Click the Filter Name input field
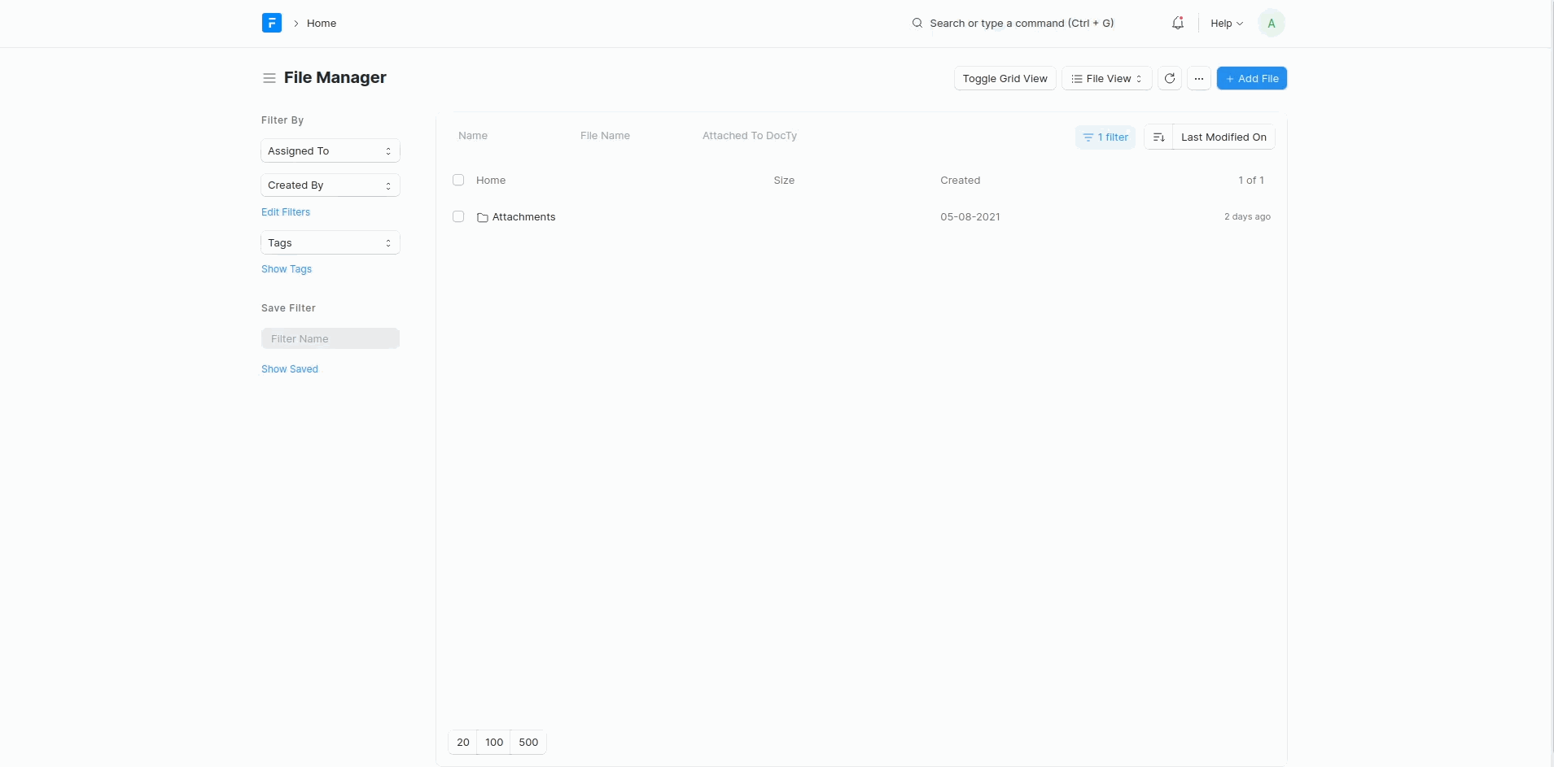This screenshot has height=767, width=1554. click(330, 338)
